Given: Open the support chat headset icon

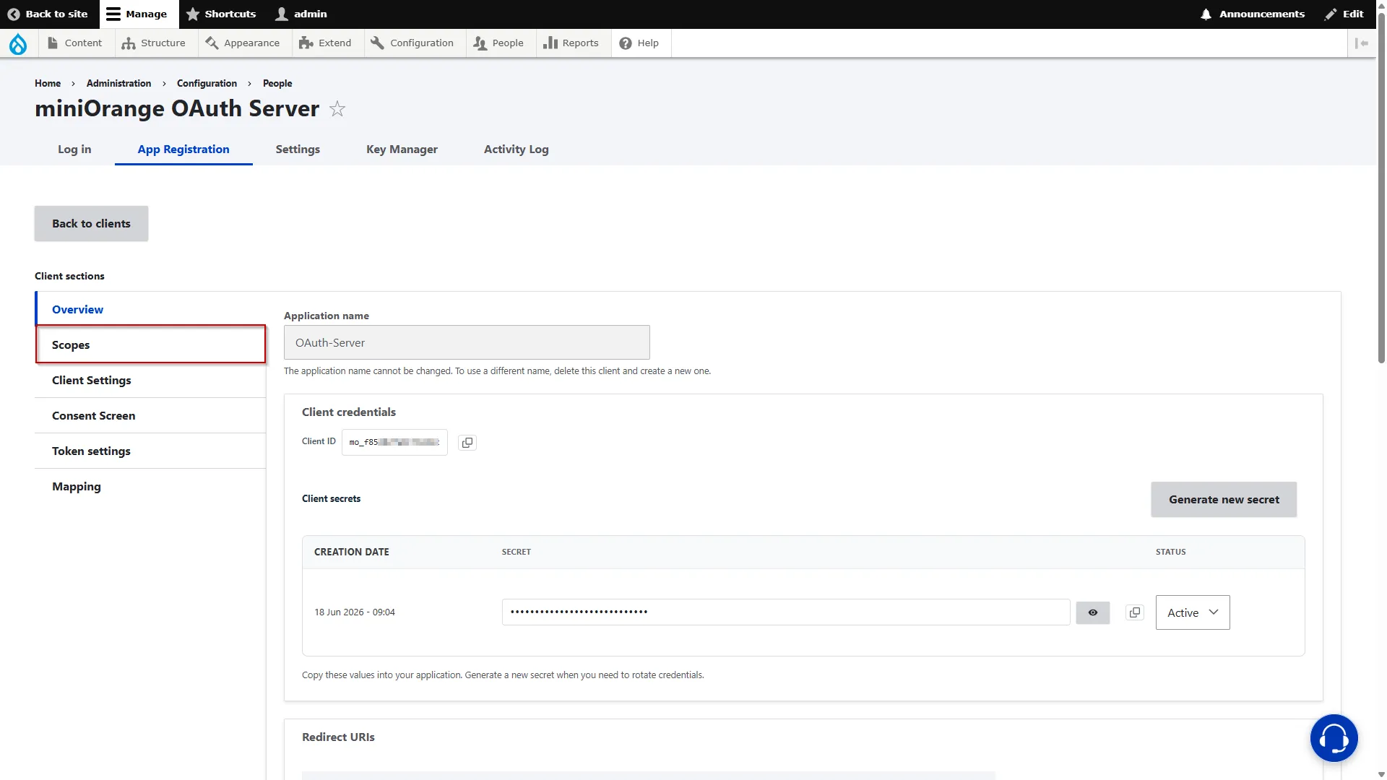Looking at the screenshot, I should pyautogui.click(x=1334, y=738).
